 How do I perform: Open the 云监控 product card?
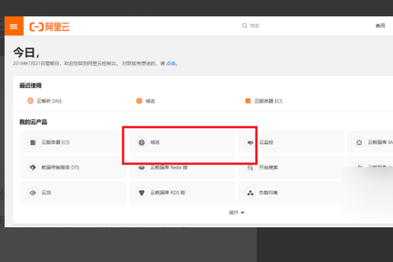pos(291,142)
